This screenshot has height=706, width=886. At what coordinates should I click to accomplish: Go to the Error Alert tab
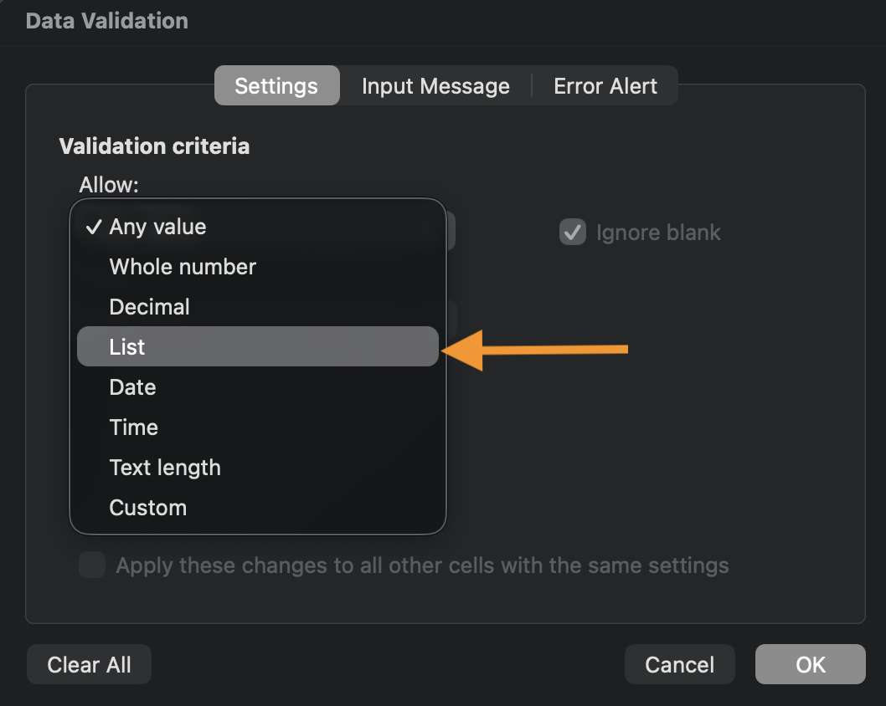pyautogui.click(x=605, y=86)
